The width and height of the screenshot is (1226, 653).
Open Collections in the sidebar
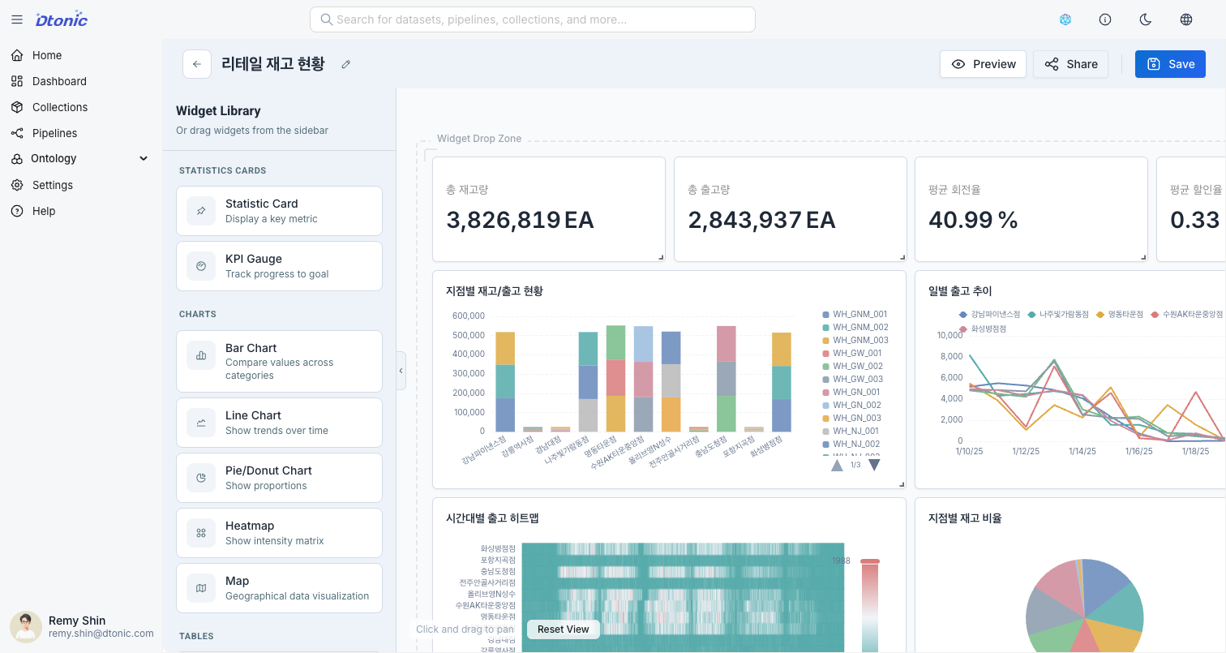tap(81, 107)
